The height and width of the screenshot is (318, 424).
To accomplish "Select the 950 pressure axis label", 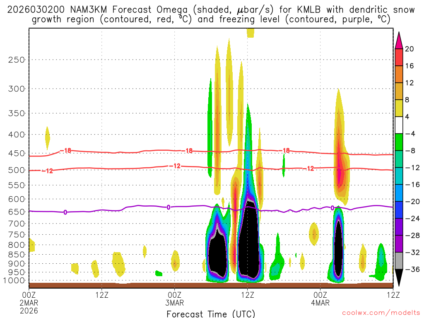I will (17, 272).
